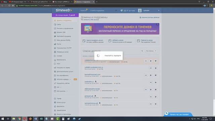Open Базы данных MySQL section

pyautogui.click(x=63, y=40)
